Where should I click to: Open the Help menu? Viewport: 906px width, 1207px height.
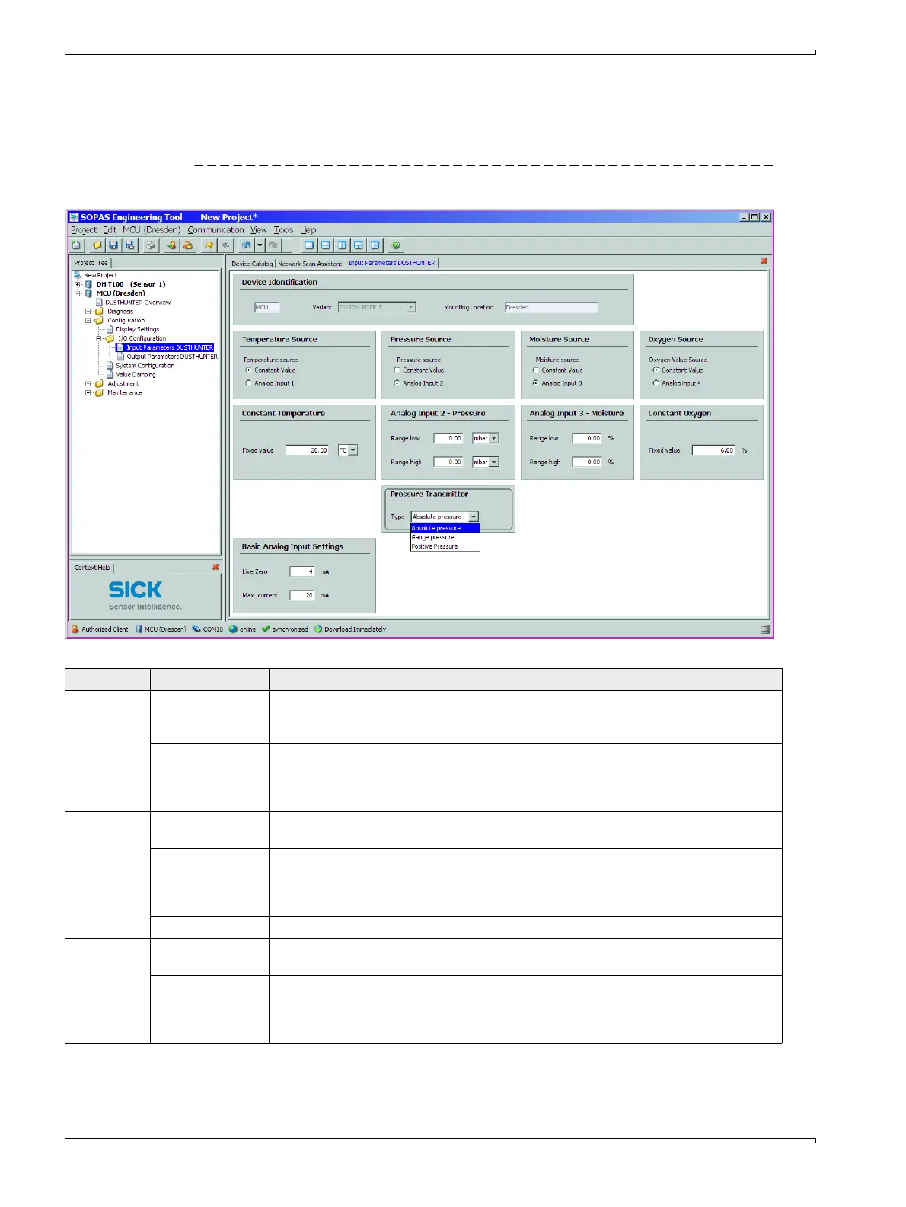click(x=308, y=230)
